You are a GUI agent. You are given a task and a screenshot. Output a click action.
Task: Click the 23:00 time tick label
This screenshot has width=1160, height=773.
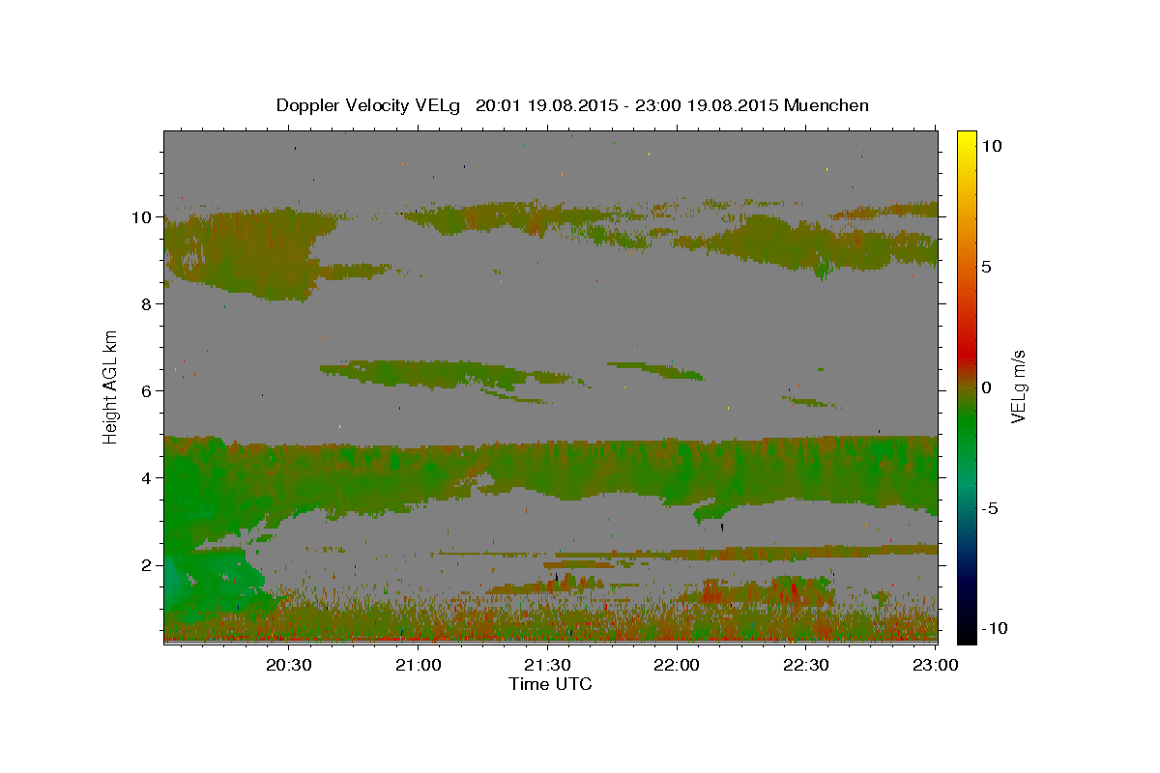coord(935,665)
